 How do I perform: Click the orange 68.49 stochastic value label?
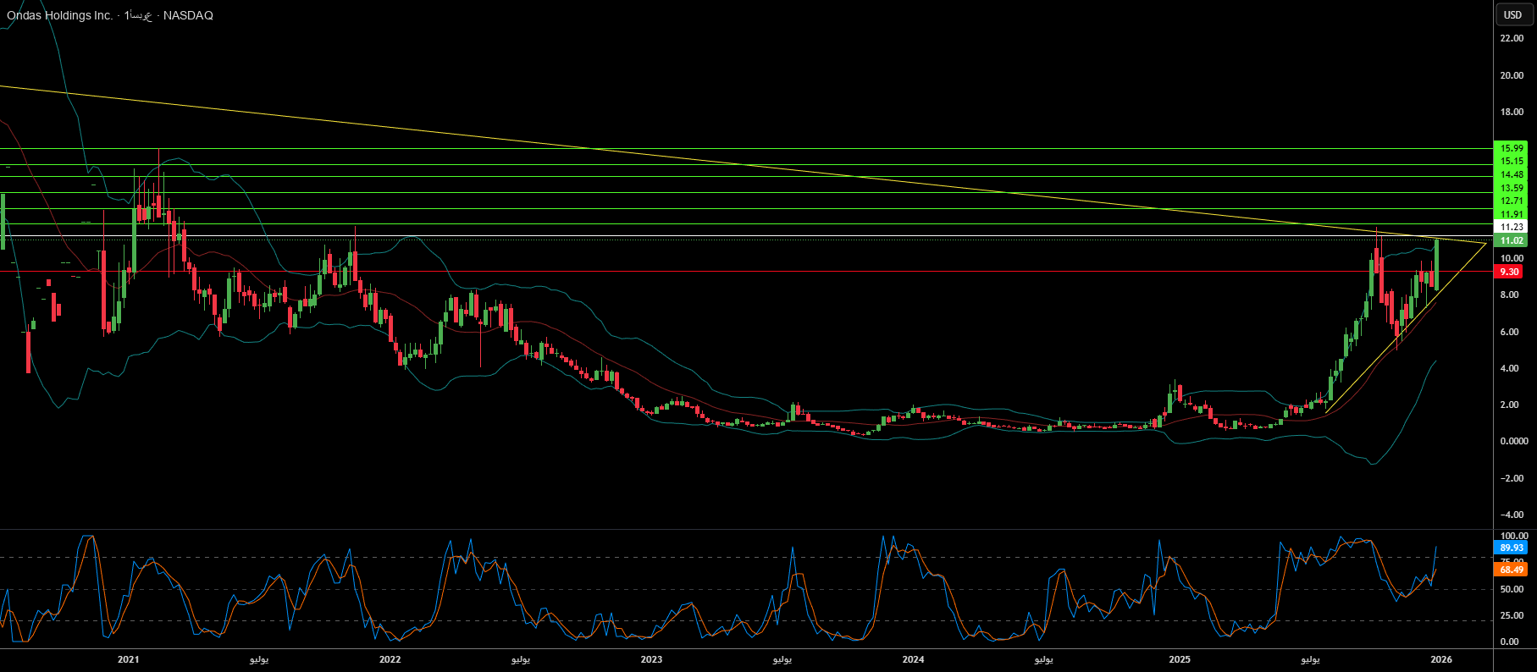tap(1512, 570)
